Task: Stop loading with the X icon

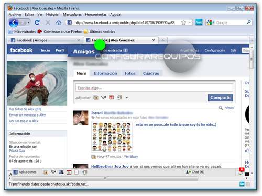Action: click(x=48, y=22)
